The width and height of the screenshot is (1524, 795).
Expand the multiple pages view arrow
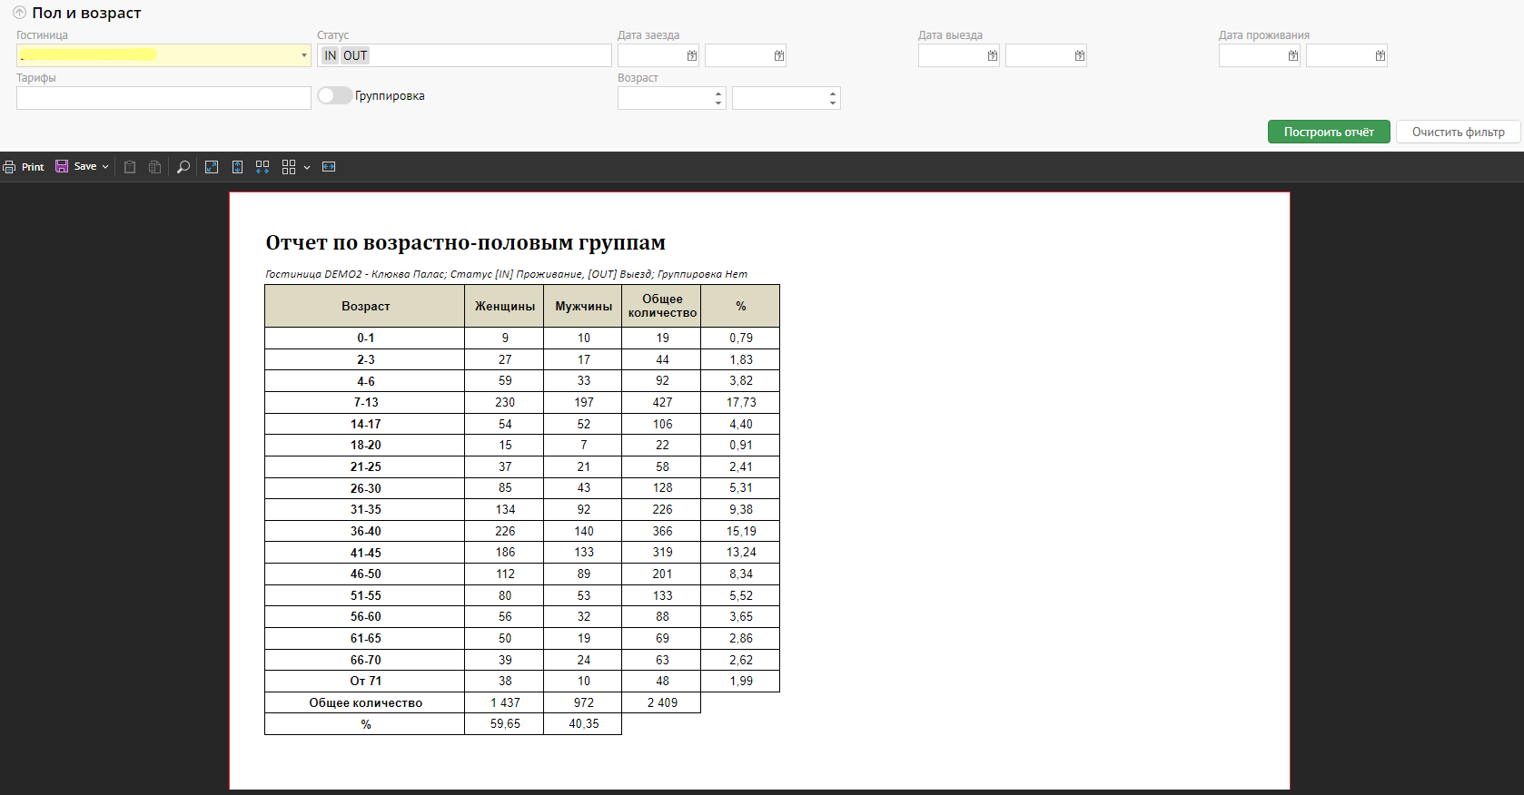307,167
